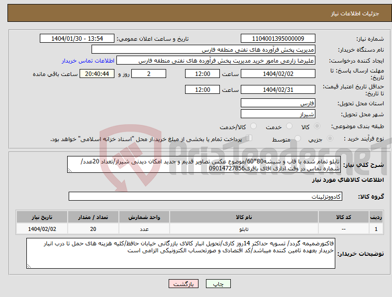The height and width of the screenshot is (297, 392).
Task: Click the نام کالا column header
Action: (244, 217)
